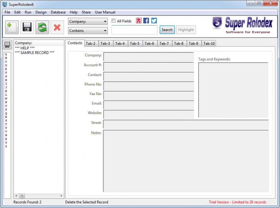
Task: Switch to Tab-5
Action: point(135,44)
